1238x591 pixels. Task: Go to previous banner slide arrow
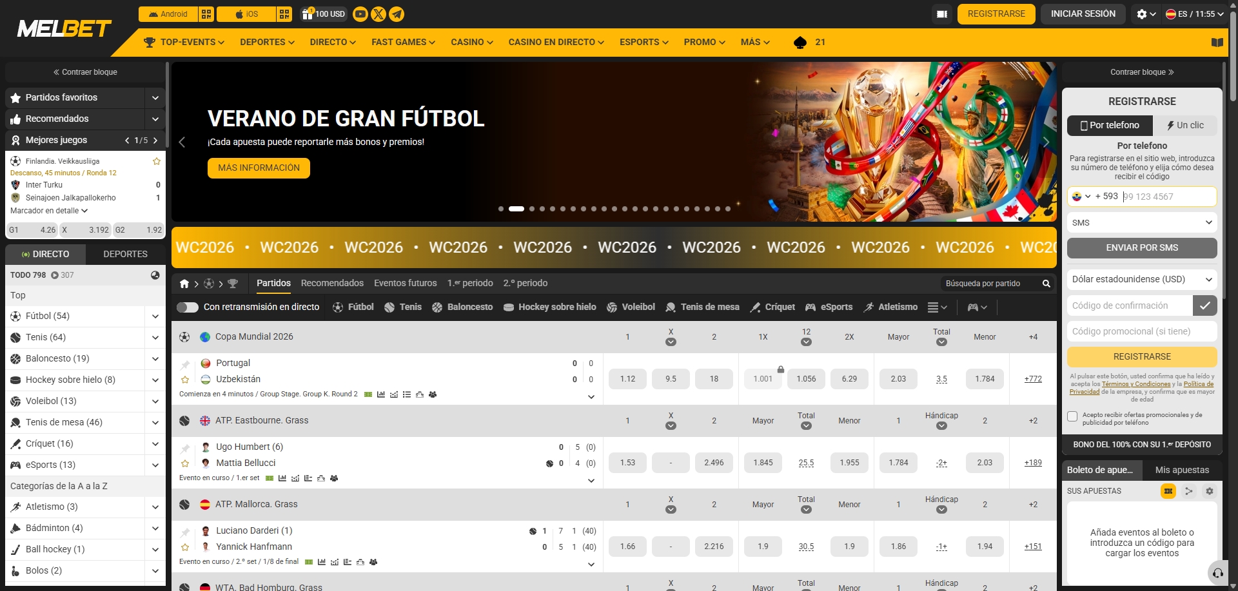[x=182, y=142]
